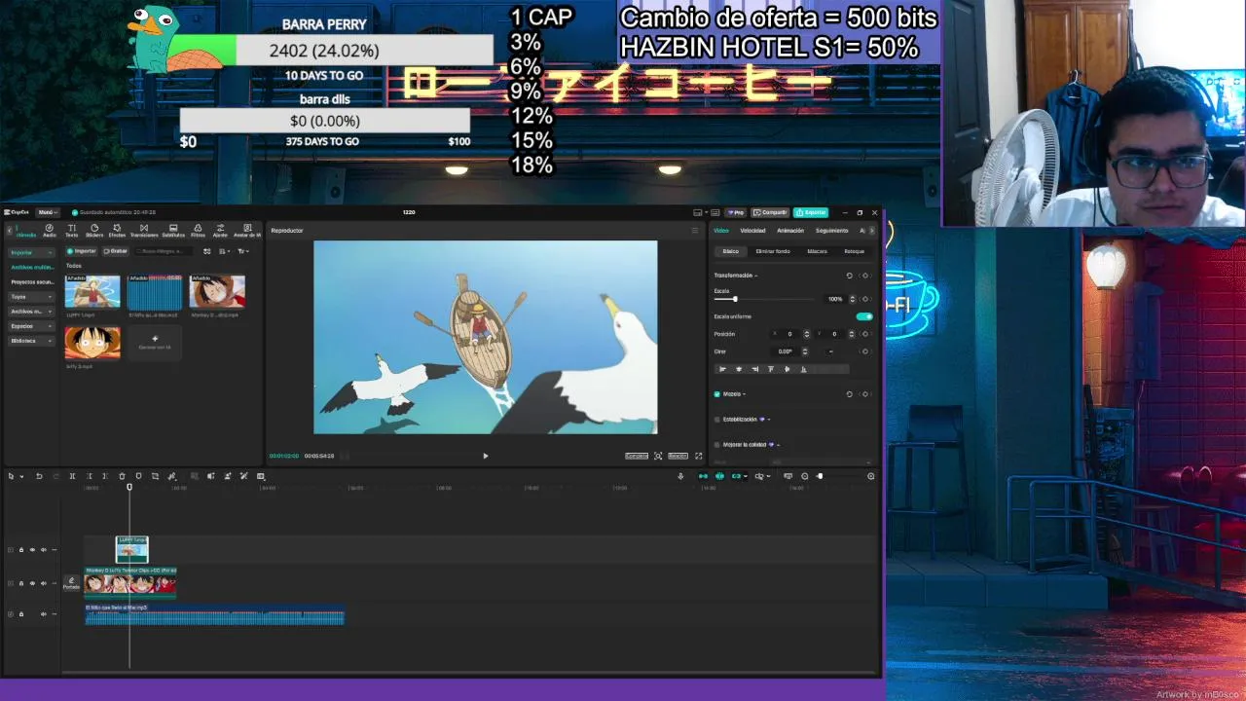Screen dimensions: 1246x701
Task: Open the sort dropdown in media panel
Action: (226, 251)
